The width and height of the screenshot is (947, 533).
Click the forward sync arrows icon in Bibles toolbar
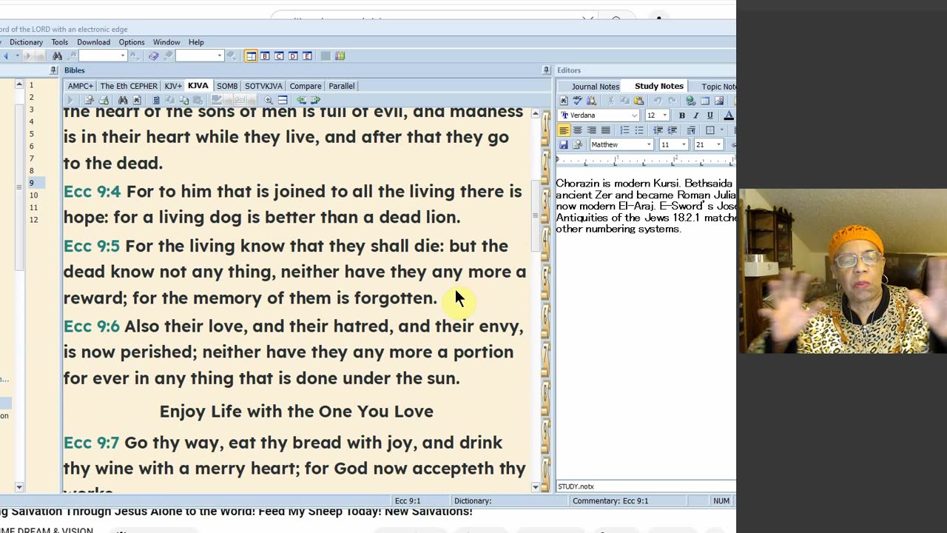click(x=315, y=100)
